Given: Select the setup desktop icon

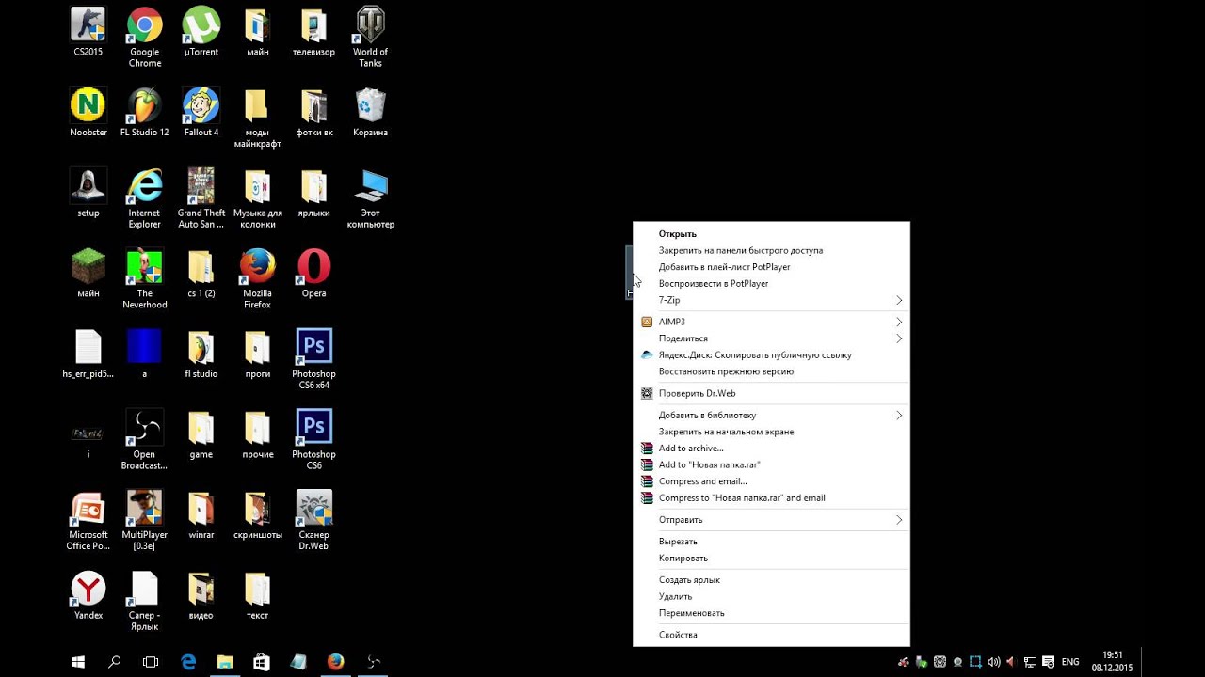Looking at the screenshot, I should (x=88, y=193).
